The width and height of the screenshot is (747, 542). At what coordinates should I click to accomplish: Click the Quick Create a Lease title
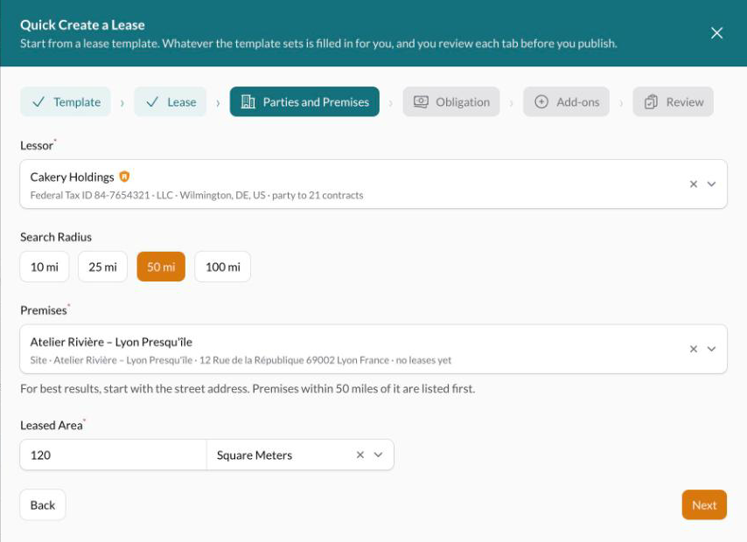click(82, 24)
